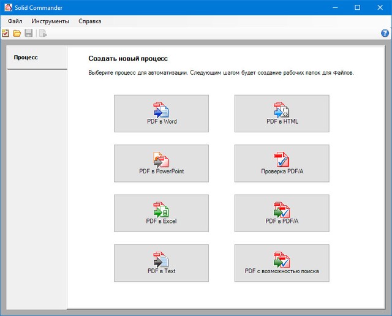Image resolution: width=392 pixels, height=316 pixels.
Task: Start the Проверка PDF/A process
Action: (282, 163)
